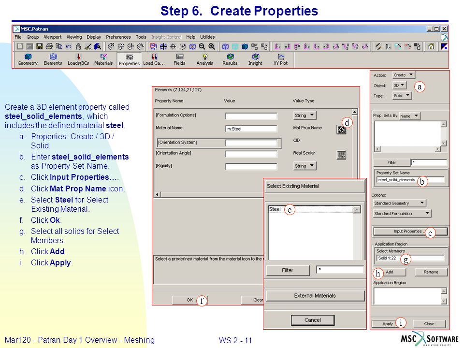Click the Print toolbar icon

point(49,46)
